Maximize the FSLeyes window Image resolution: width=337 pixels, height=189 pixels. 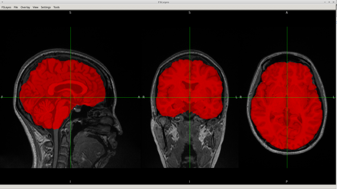pyautogui.click(x=329, y=2)
